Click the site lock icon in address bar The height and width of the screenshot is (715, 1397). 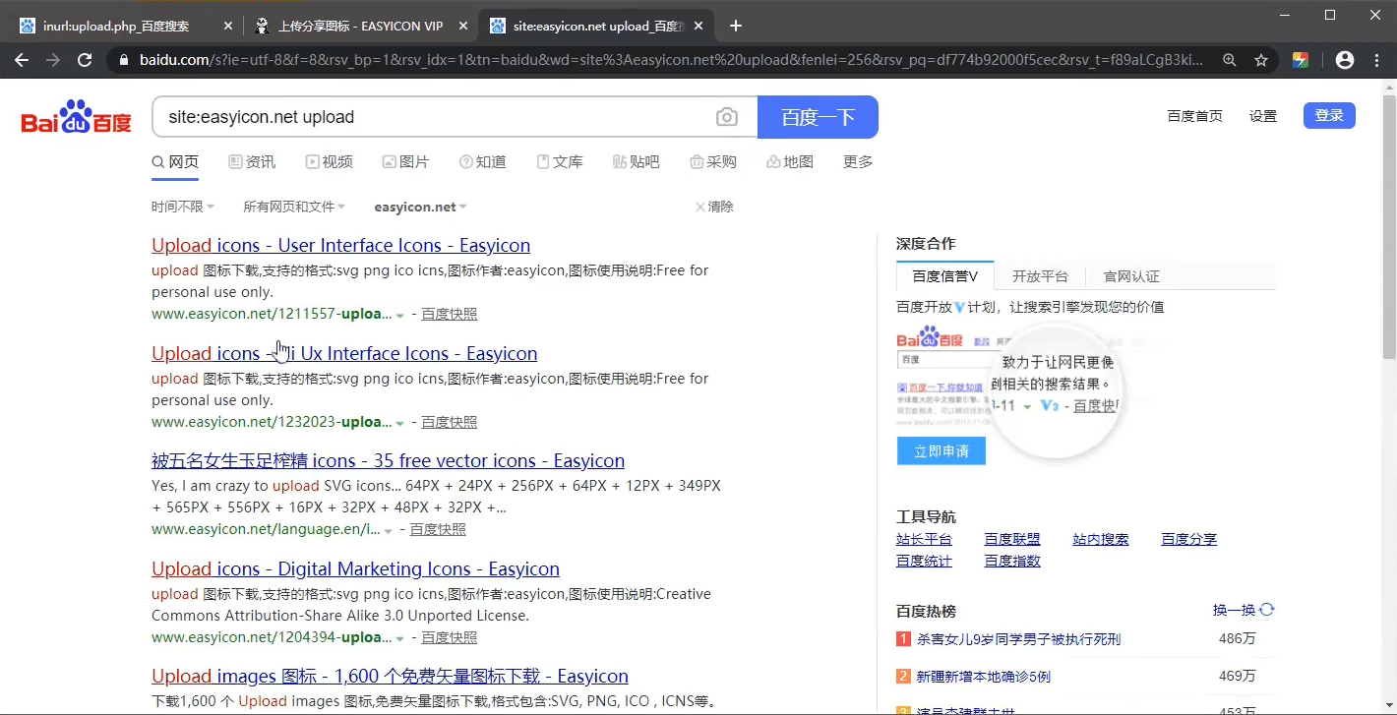pos(124,60)
